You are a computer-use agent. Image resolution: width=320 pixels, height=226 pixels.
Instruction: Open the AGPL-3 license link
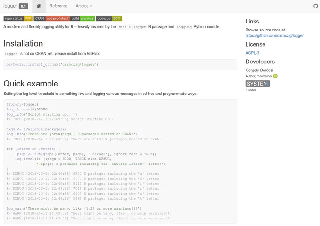[252, 53]
